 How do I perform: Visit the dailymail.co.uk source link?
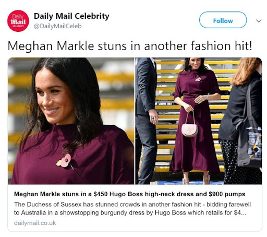(35, 223)
